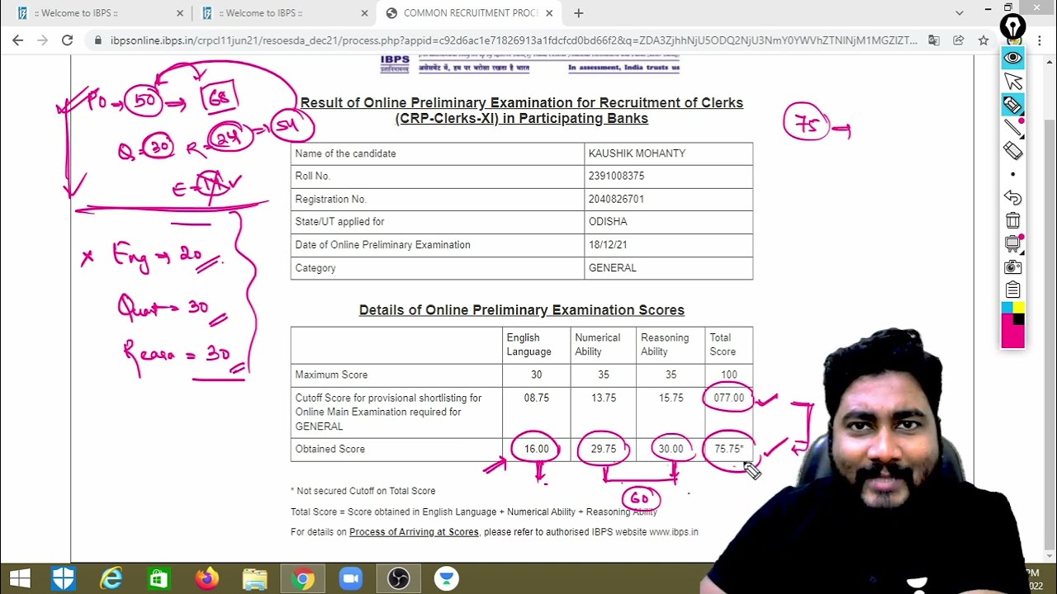Pick the magenta pen color

[x=1012, y=337]
